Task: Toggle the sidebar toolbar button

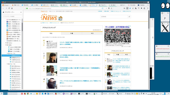Action: 127,8
